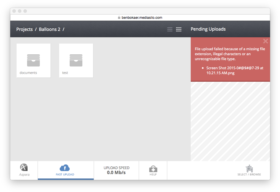Select the Fast Upload tab
The width and height of the screenshot is (280, 192).
click(x=66, y=170)
